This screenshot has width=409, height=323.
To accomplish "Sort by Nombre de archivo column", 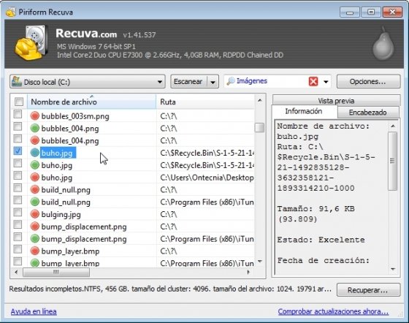I will pos(91,102).
